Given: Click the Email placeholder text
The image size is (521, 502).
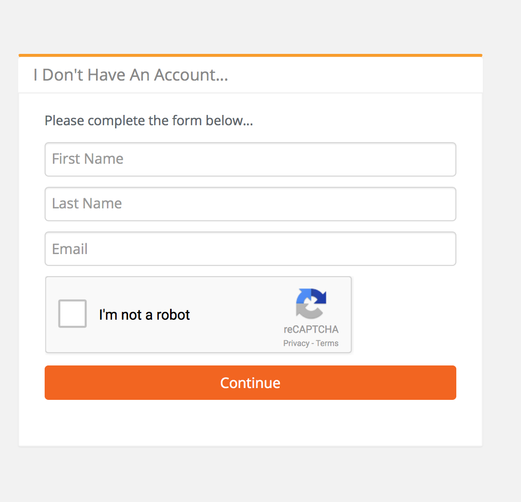Looking at the screenshot, I should click(70, 248).
